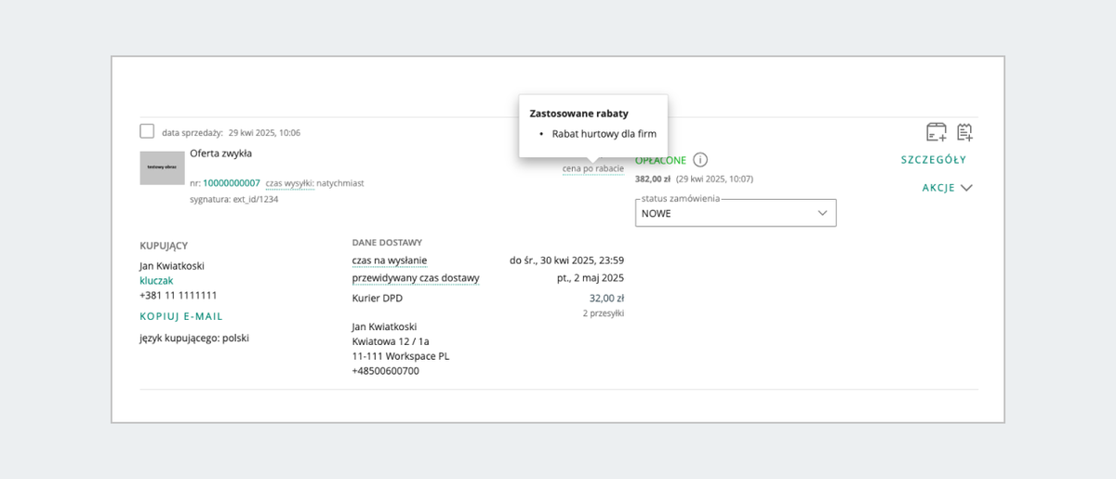Image resolution: width=1116 pixels, height=479 pixels.
Task: Click the add shipment package icon
Action: pos(936,132)
